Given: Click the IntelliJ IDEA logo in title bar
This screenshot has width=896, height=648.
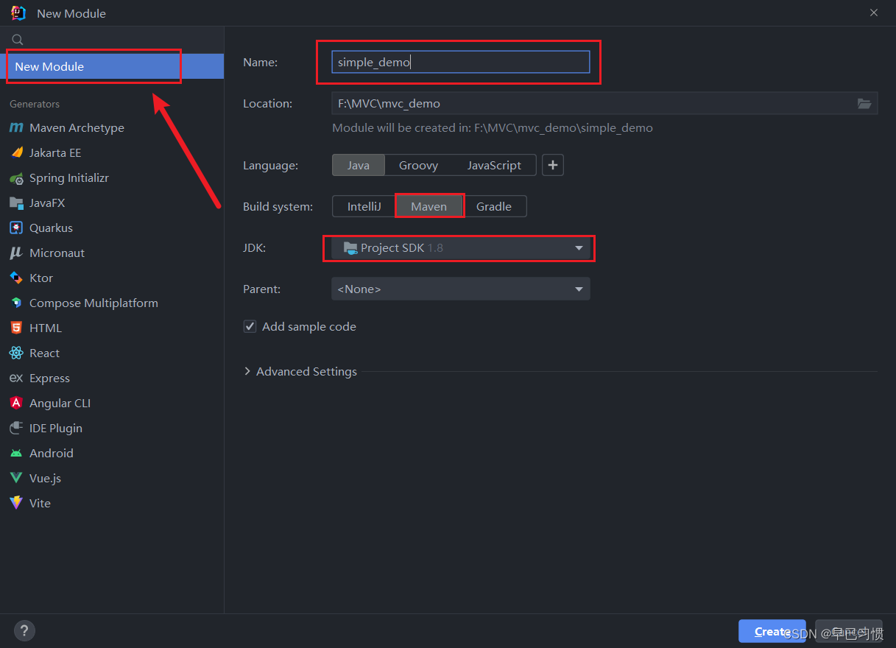Looking at the screenshot, I should pyautogui.click(x=18, y=13).
